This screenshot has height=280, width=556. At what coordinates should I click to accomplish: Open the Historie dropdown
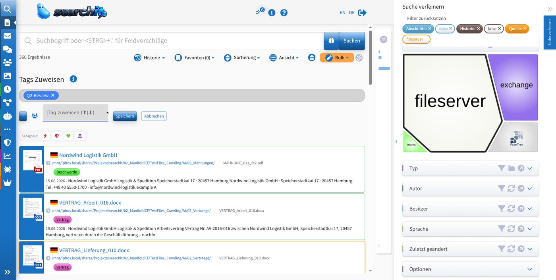pos(149,58)
